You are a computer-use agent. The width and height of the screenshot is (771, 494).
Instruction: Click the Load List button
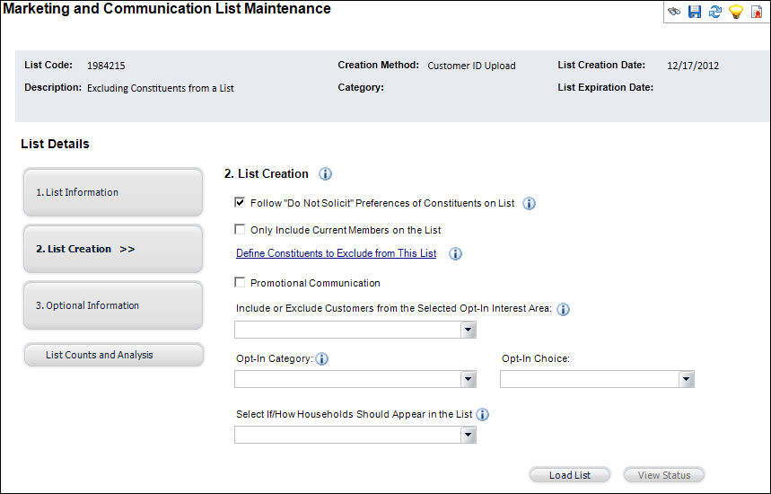click(569, 475)
